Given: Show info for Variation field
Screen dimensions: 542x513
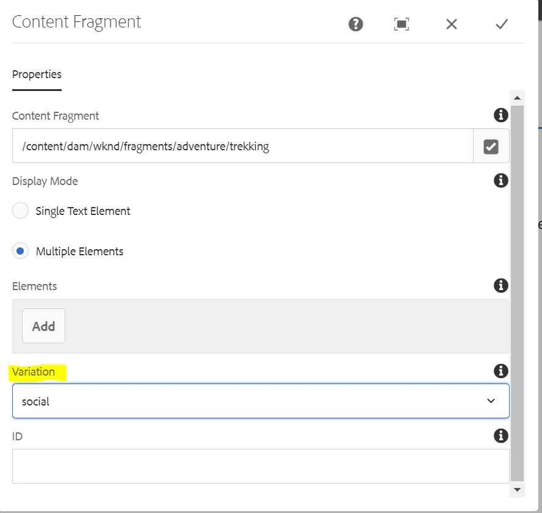Looking at the screenshot, I should tap(500, 371).
